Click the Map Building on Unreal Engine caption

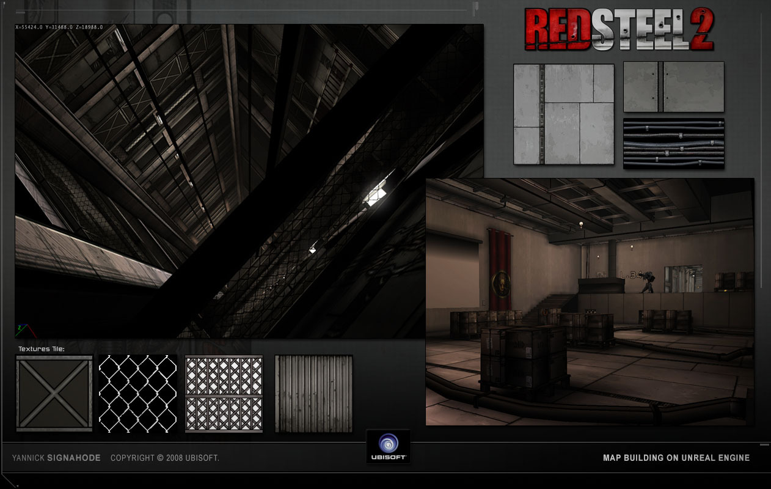[676, 458]
